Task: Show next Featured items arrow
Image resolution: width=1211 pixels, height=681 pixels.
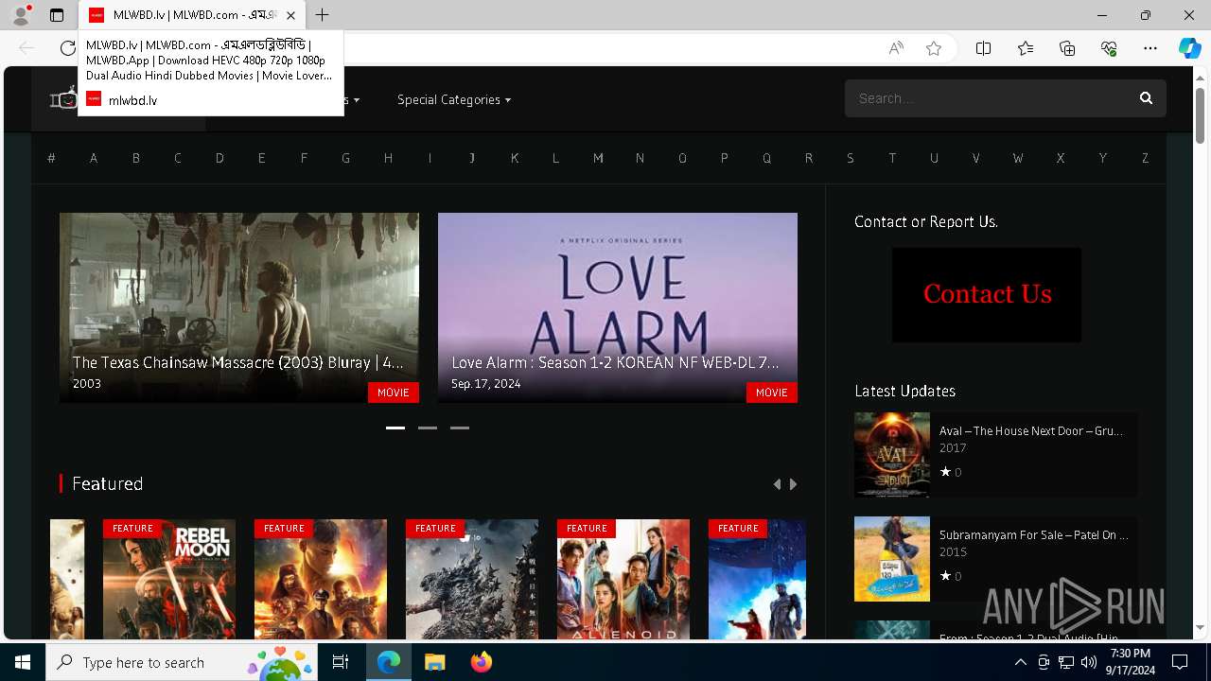Action: tap(793, 484)
